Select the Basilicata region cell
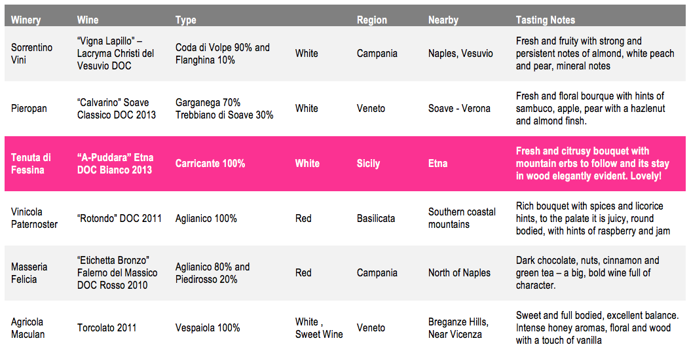 (x=376, y=218)
